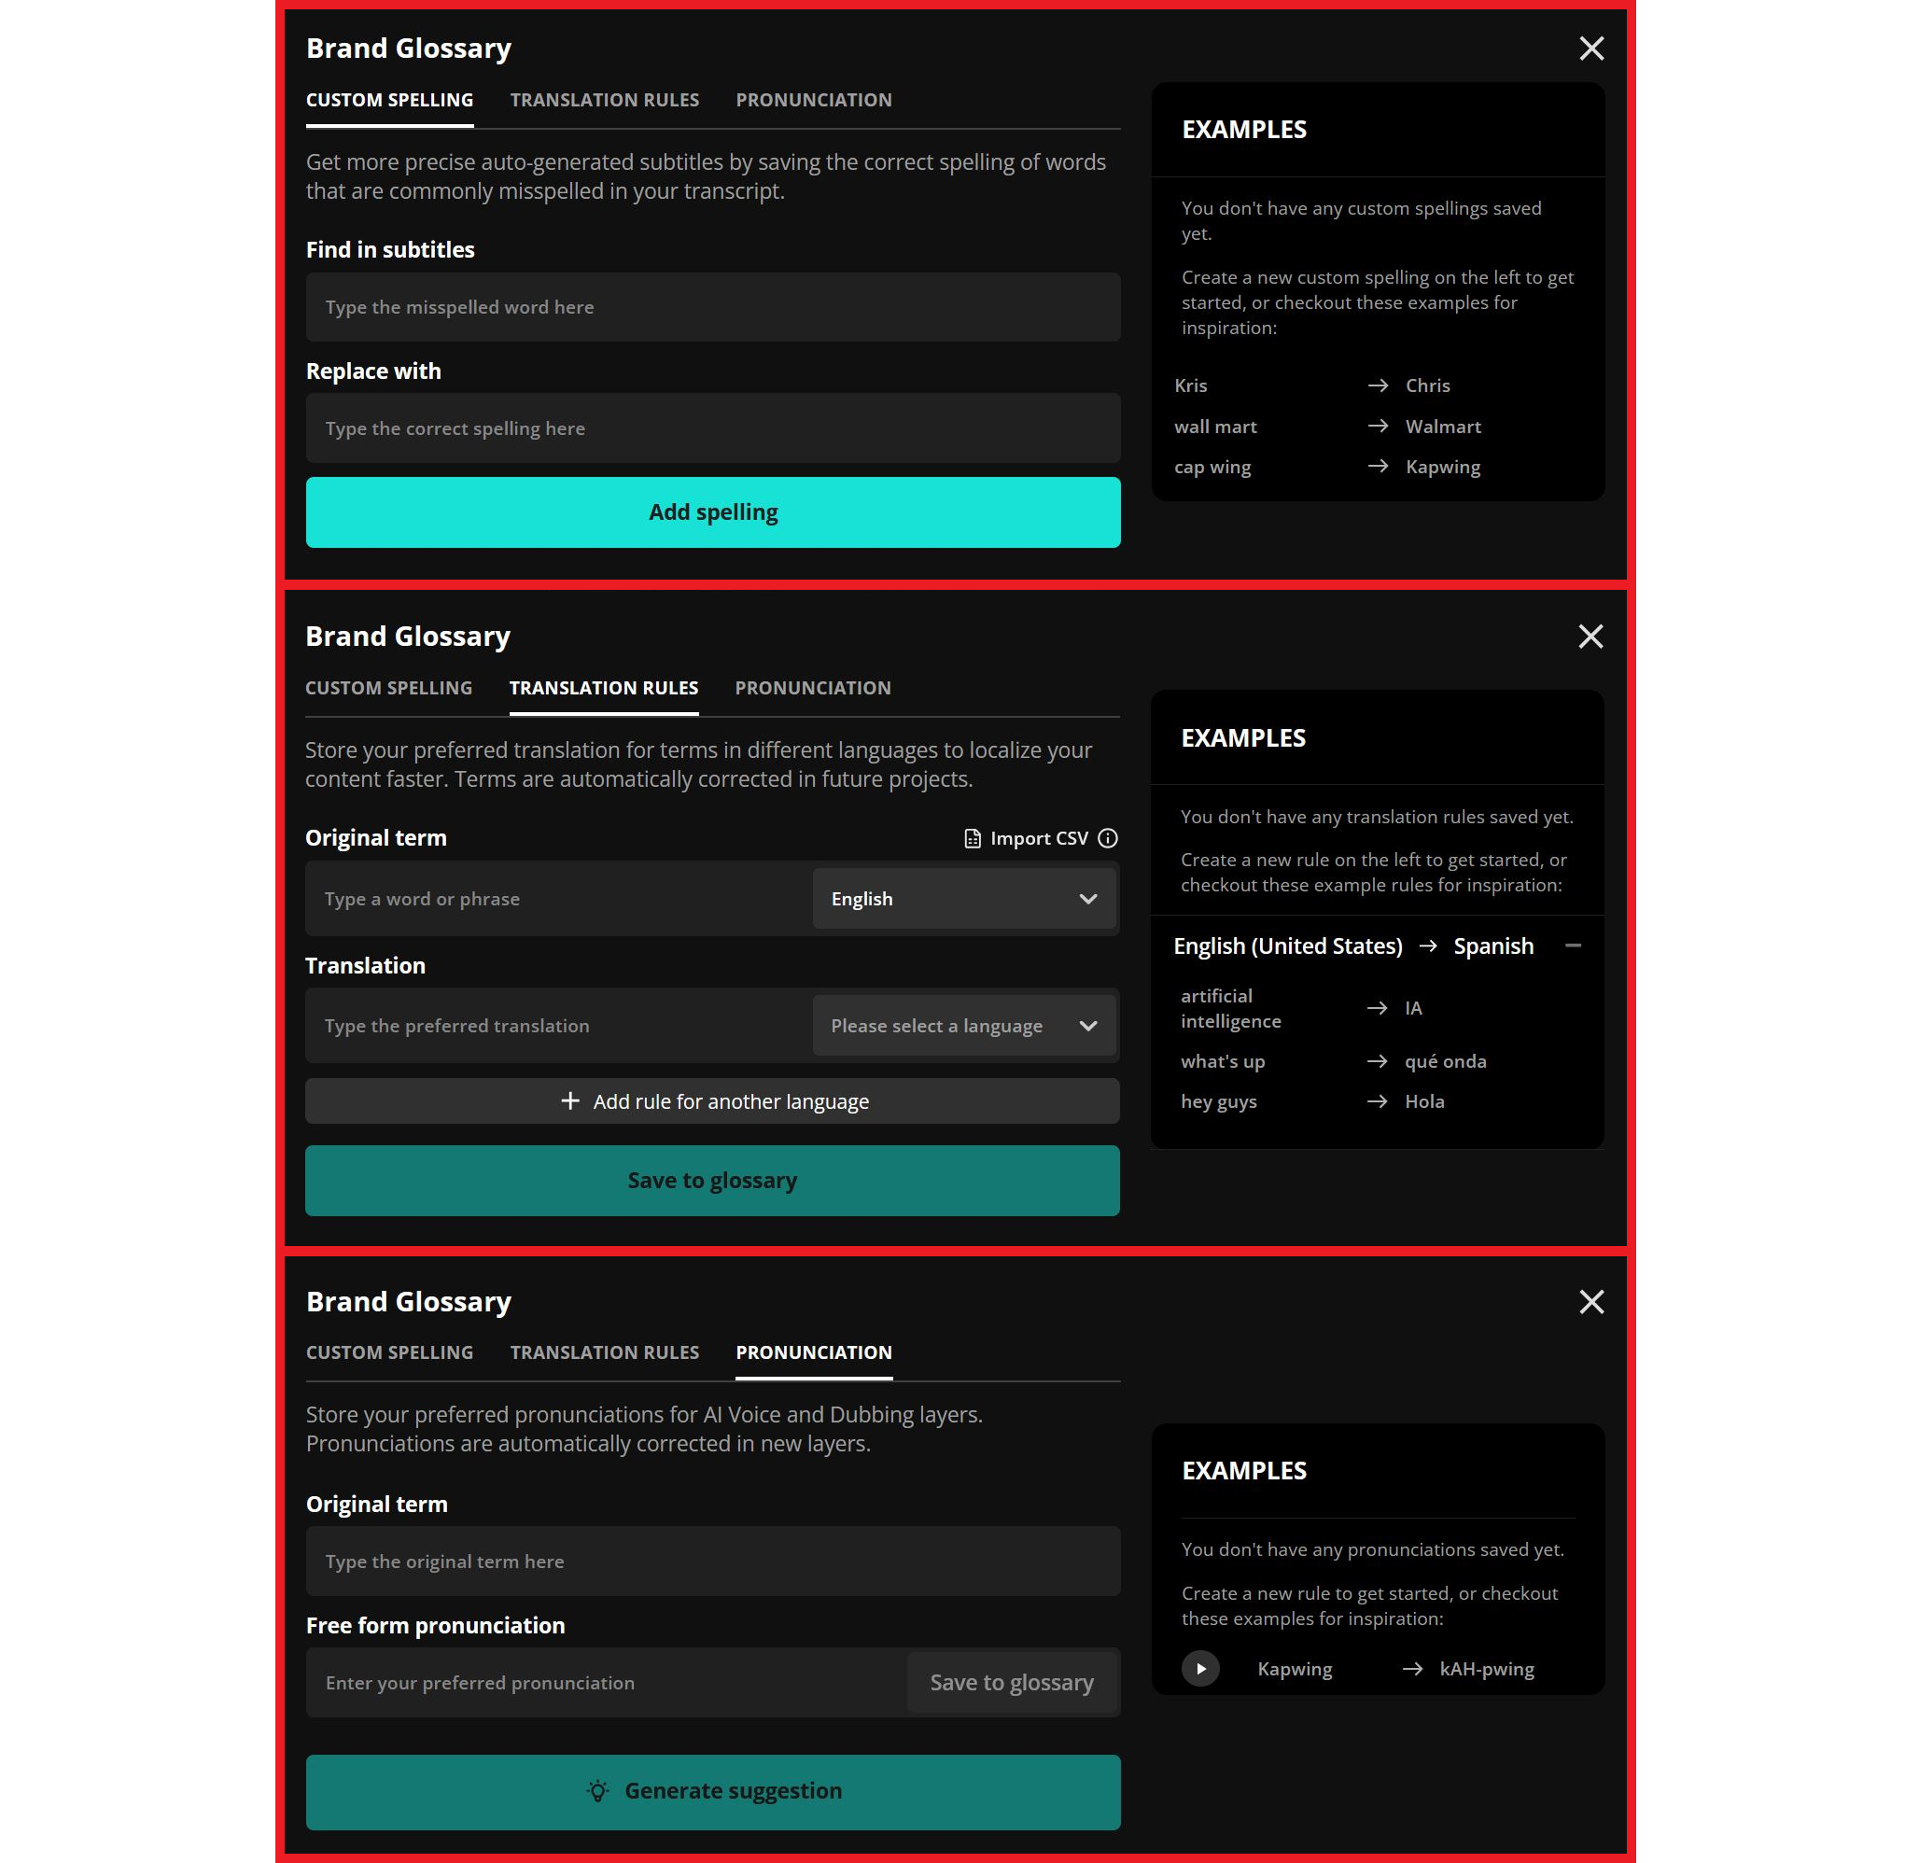Viewport: 1905px width, 1863px height.
Task: Play the Kapwing pronunciation example
Action: click(x=1200, y=1669)
